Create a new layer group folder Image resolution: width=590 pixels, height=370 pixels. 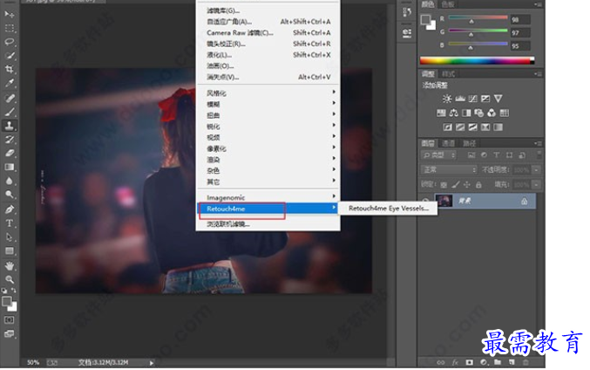click(498, 362)
